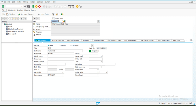Select Last Selected Students tree item
Image resolution: width=196 pixels, height=106 pixels.
(x=16, y=32)
